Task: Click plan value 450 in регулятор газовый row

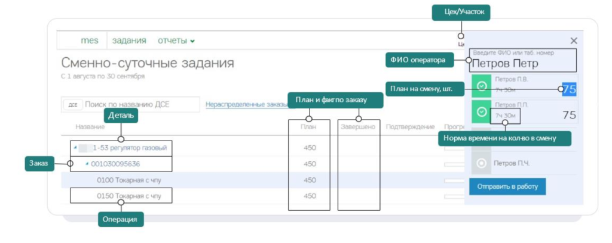Action: pos(310,148)
